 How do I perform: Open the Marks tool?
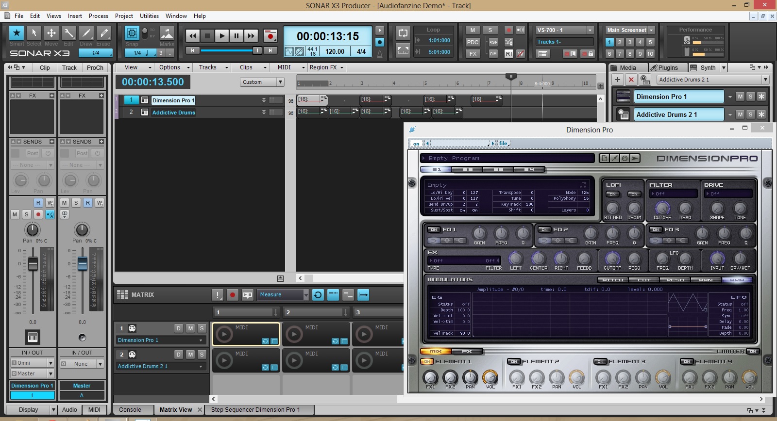pyautogui.click(x=167, y=33)
